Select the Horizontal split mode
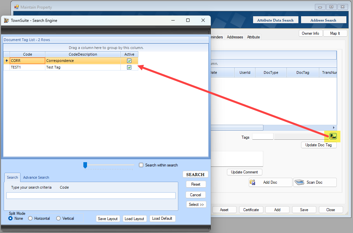The image size is (353, 233). coord(30,218)
